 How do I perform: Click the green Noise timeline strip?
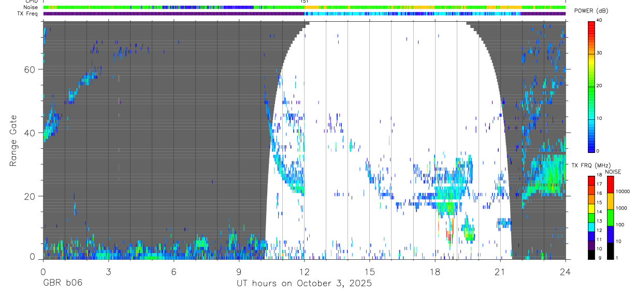point(305,8)
